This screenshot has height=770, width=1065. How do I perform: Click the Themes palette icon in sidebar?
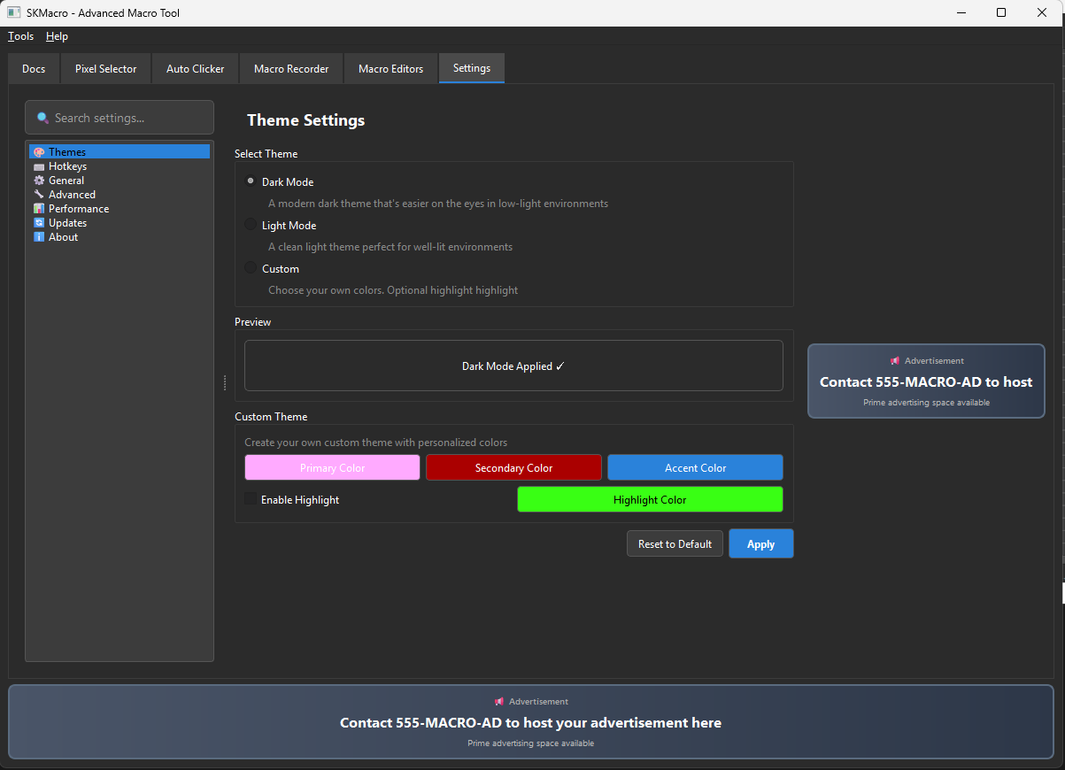(x=39, y=152)
